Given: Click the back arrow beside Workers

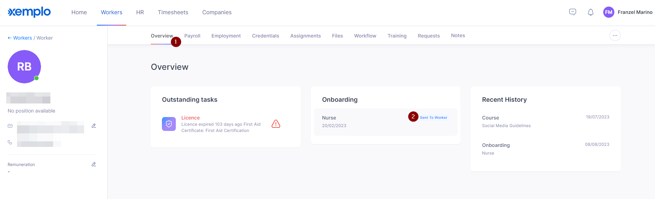Looking at the screenshot, I should [10, 38].
